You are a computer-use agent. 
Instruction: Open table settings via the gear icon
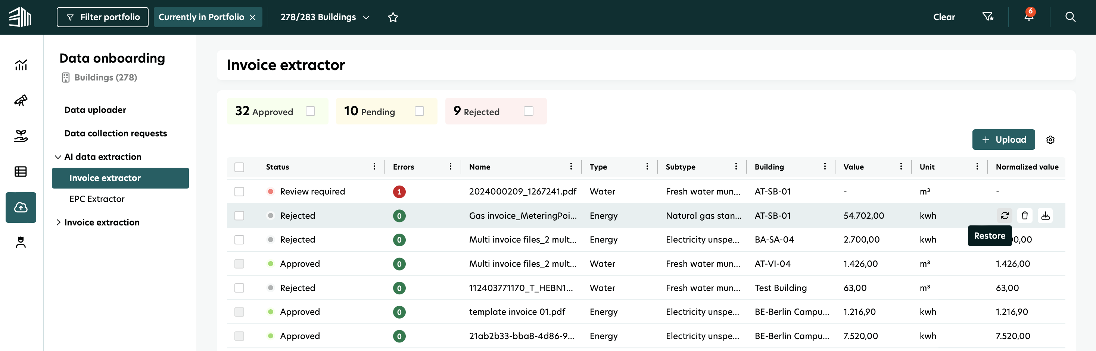1051,139
